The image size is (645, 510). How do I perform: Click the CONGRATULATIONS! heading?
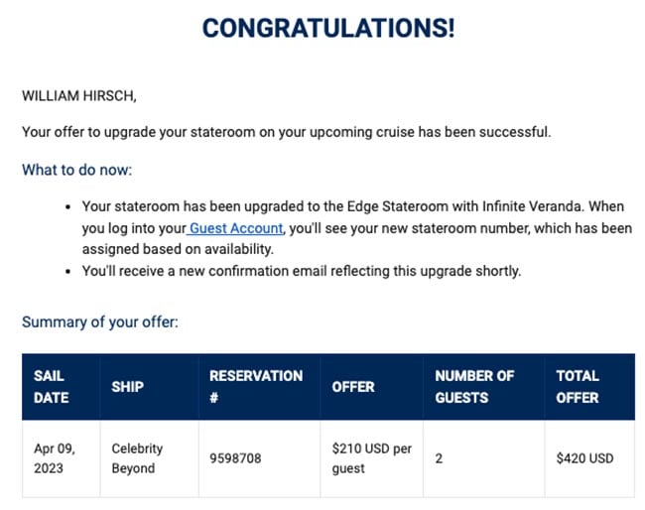click(328, 28)
